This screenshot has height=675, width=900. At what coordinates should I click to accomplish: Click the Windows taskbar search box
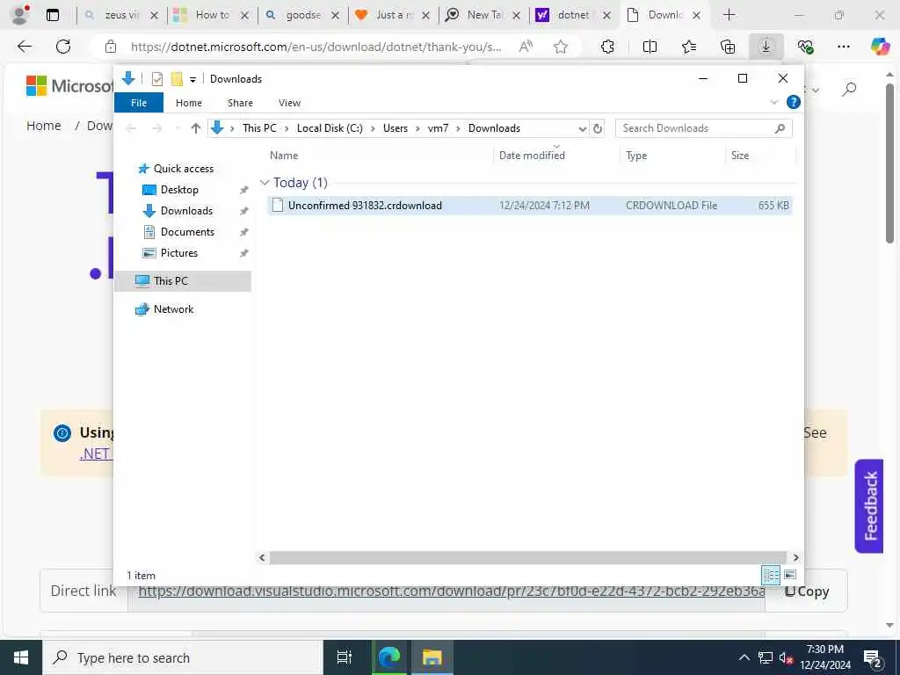183,657
